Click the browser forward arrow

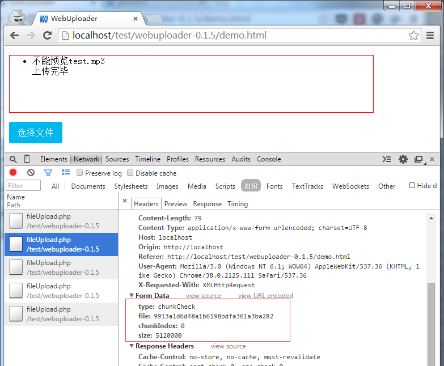pos(31,35)
